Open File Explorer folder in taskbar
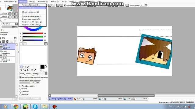The height and width of the screenshot is (109, 195). [x=45, y=107]
